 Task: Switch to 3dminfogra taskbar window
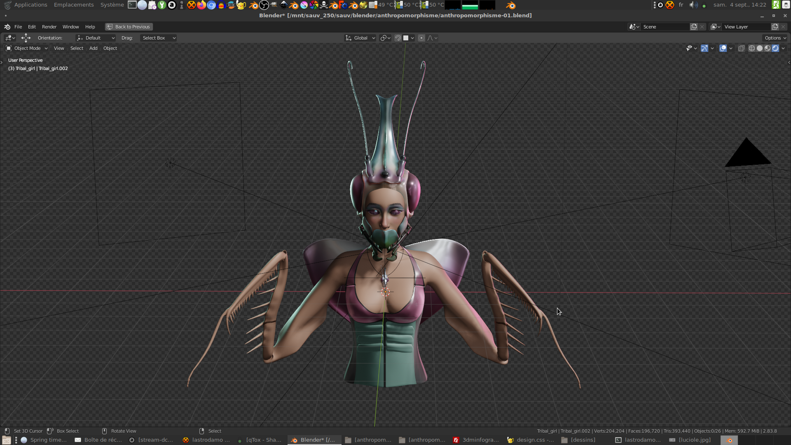pyautogui.click(x=476, y=440)
